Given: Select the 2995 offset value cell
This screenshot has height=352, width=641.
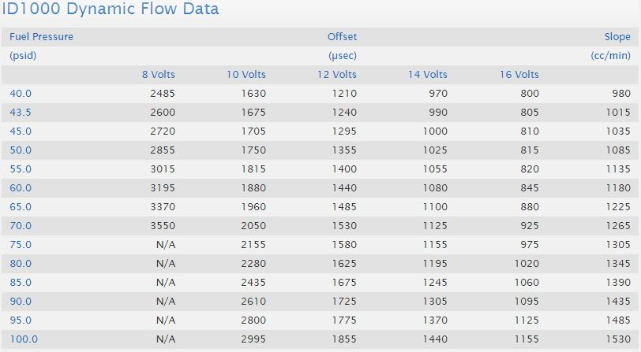Looking at the screenshot, I should 253,339.
